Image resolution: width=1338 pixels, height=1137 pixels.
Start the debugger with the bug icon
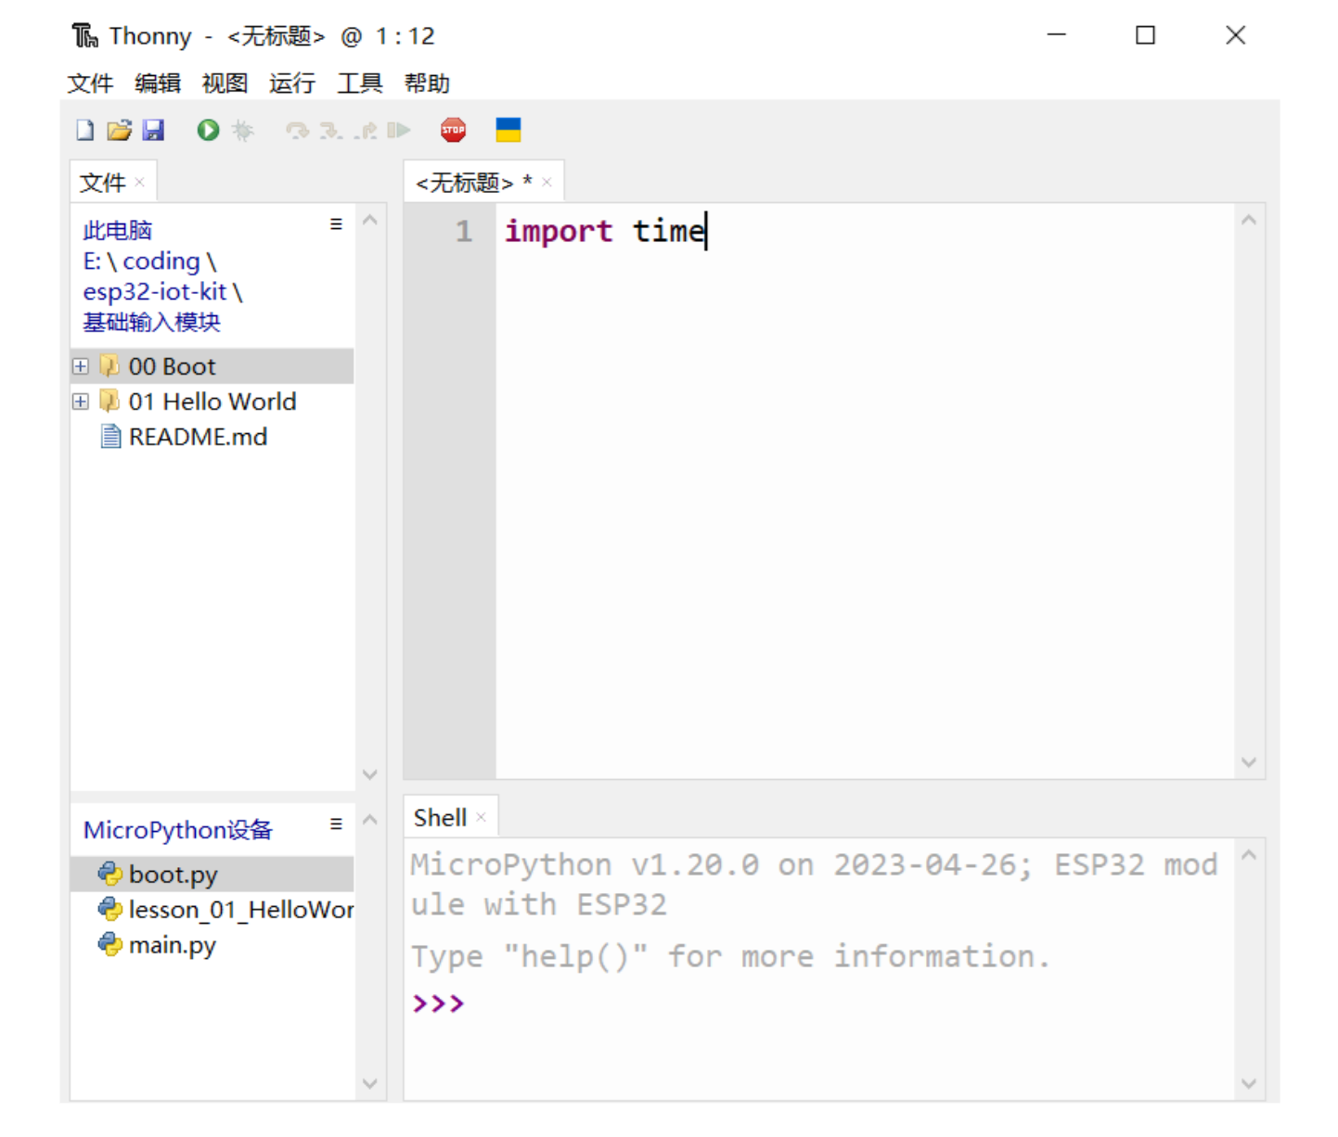click(x=243, y=130)
